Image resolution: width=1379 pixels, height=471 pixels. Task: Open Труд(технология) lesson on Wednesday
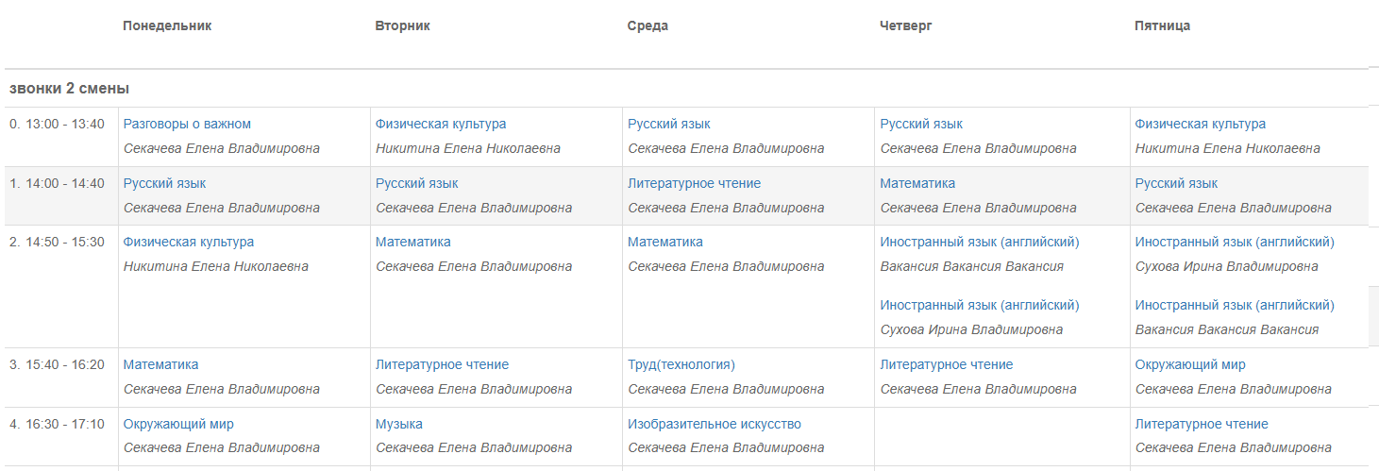coord(681,364)
